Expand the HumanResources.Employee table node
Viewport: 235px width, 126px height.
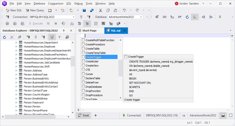(x=16, y=46)
